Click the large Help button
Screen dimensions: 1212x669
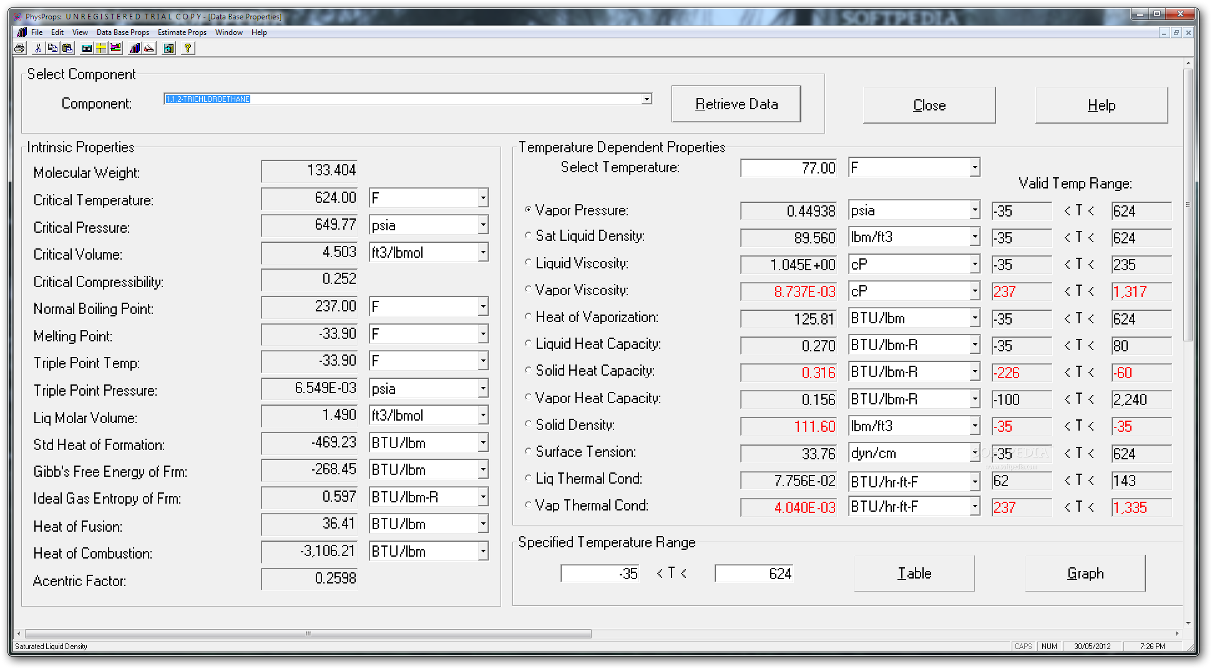pyautogui.click(x=1102, y=105)
